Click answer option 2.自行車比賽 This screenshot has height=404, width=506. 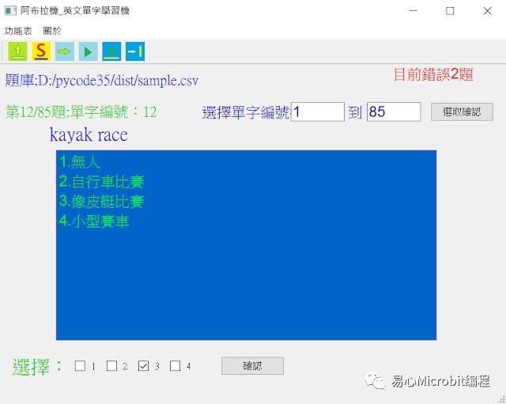click(x=101, y=181)
